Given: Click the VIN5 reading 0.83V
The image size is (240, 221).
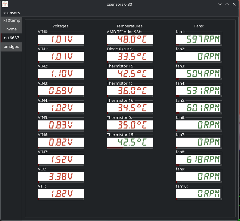Looking at the screenshot, I should point(61,125).
